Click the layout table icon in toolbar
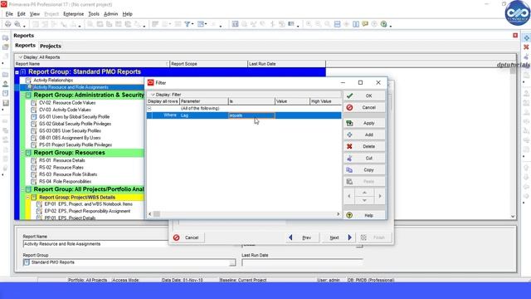 click(x=235, y=24)
